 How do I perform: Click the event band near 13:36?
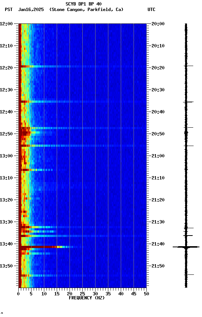pyautogui.click(x=82, y=236)
